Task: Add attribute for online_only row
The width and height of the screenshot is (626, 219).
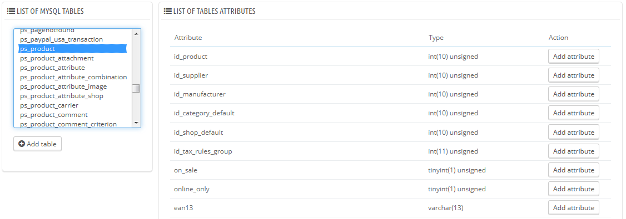Action: (x=574, y=189)
